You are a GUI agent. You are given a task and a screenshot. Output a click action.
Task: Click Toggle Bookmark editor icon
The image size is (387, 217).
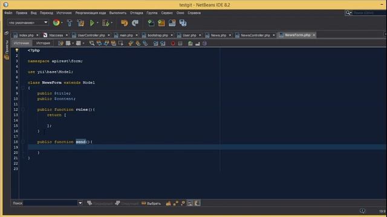145,43
